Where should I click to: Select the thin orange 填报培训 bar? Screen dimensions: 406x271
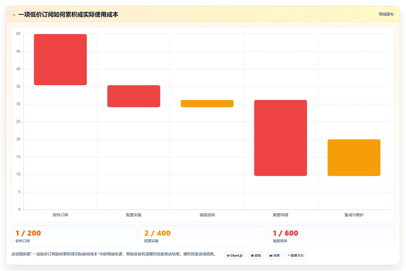[x=207, y=103]
